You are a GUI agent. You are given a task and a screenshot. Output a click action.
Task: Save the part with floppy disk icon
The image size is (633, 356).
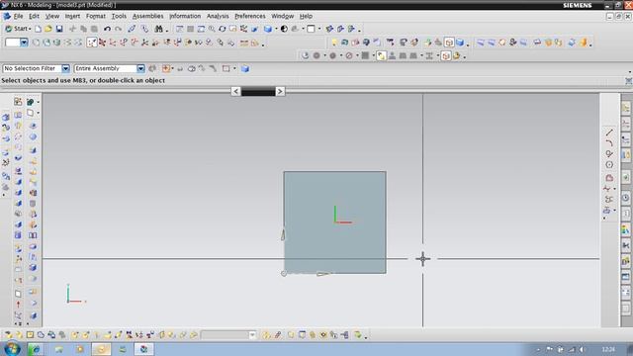pyautogui.click(x=59, y=29)
